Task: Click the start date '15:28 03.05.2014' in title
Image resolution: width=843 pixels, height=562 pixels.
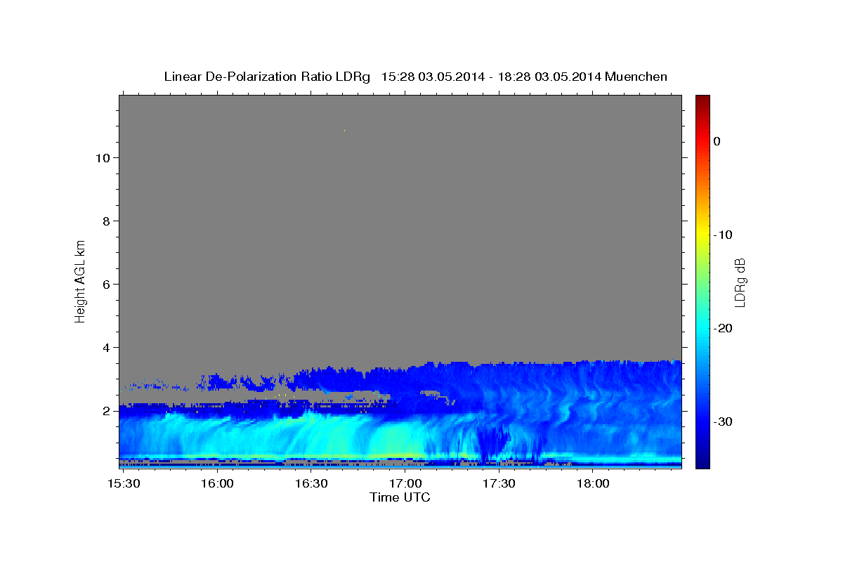Action: click(433, 77)
